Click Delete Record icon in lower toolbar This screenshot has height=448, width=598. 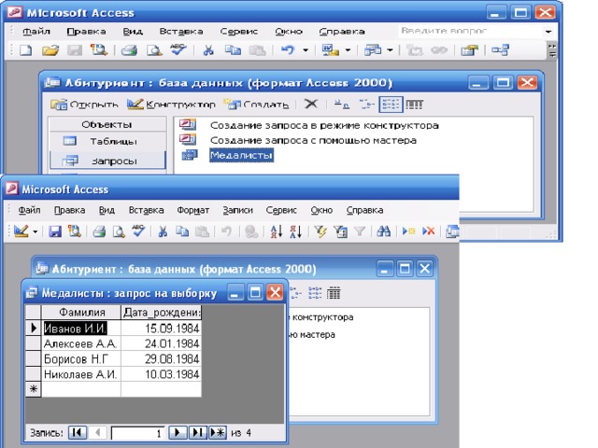[428, 231]
